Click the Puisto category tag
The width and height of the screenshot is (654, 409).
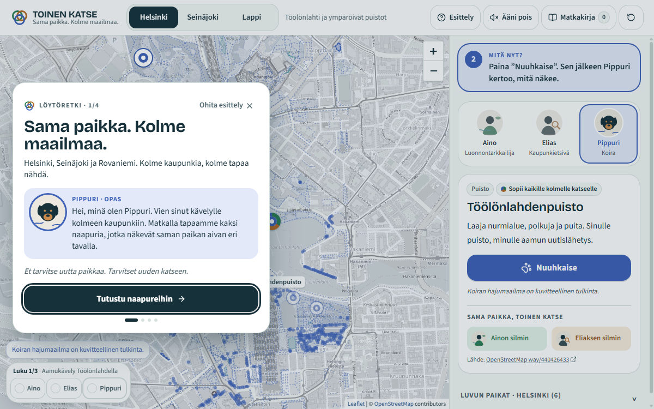coord(480,189)
